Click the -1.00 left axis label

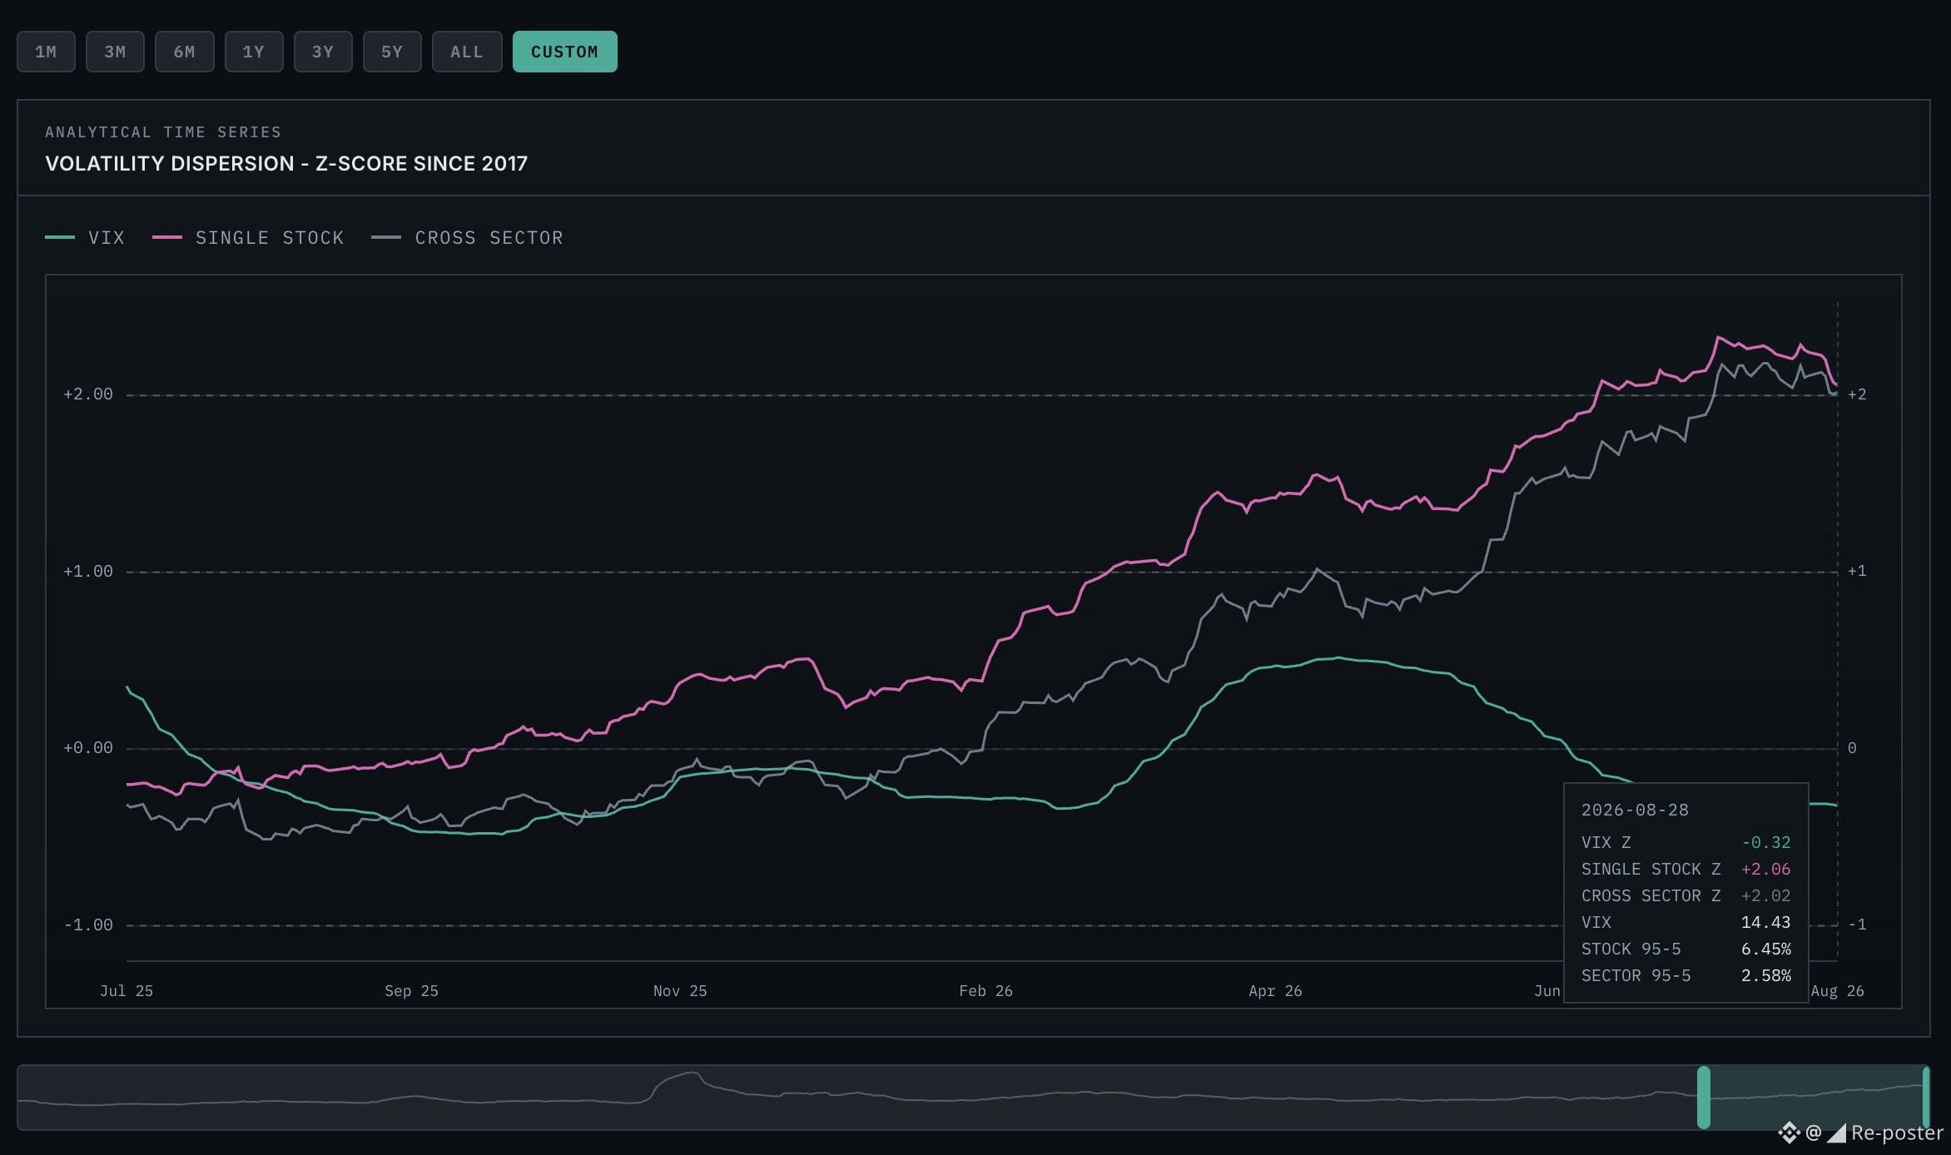(x=88, y=925)
